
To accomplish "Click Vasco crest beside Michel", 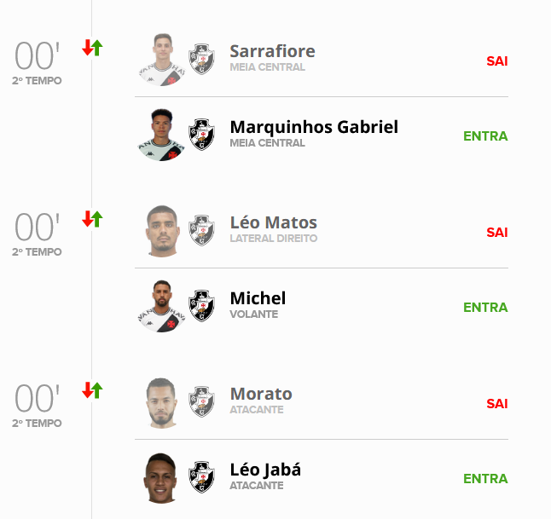I will pyautogui.click(x=201, y=306).
